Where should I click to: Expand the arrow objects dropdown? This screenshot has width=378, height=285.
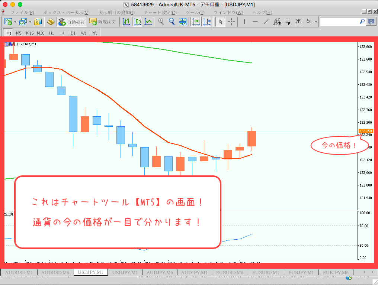[x=317, y=22]
